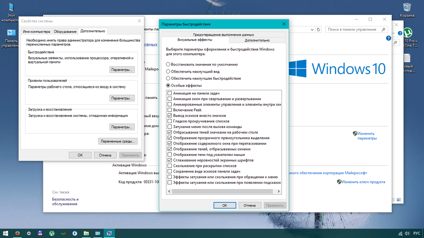Click horizontal scrollbar of effects list

(x=223, y=191)
